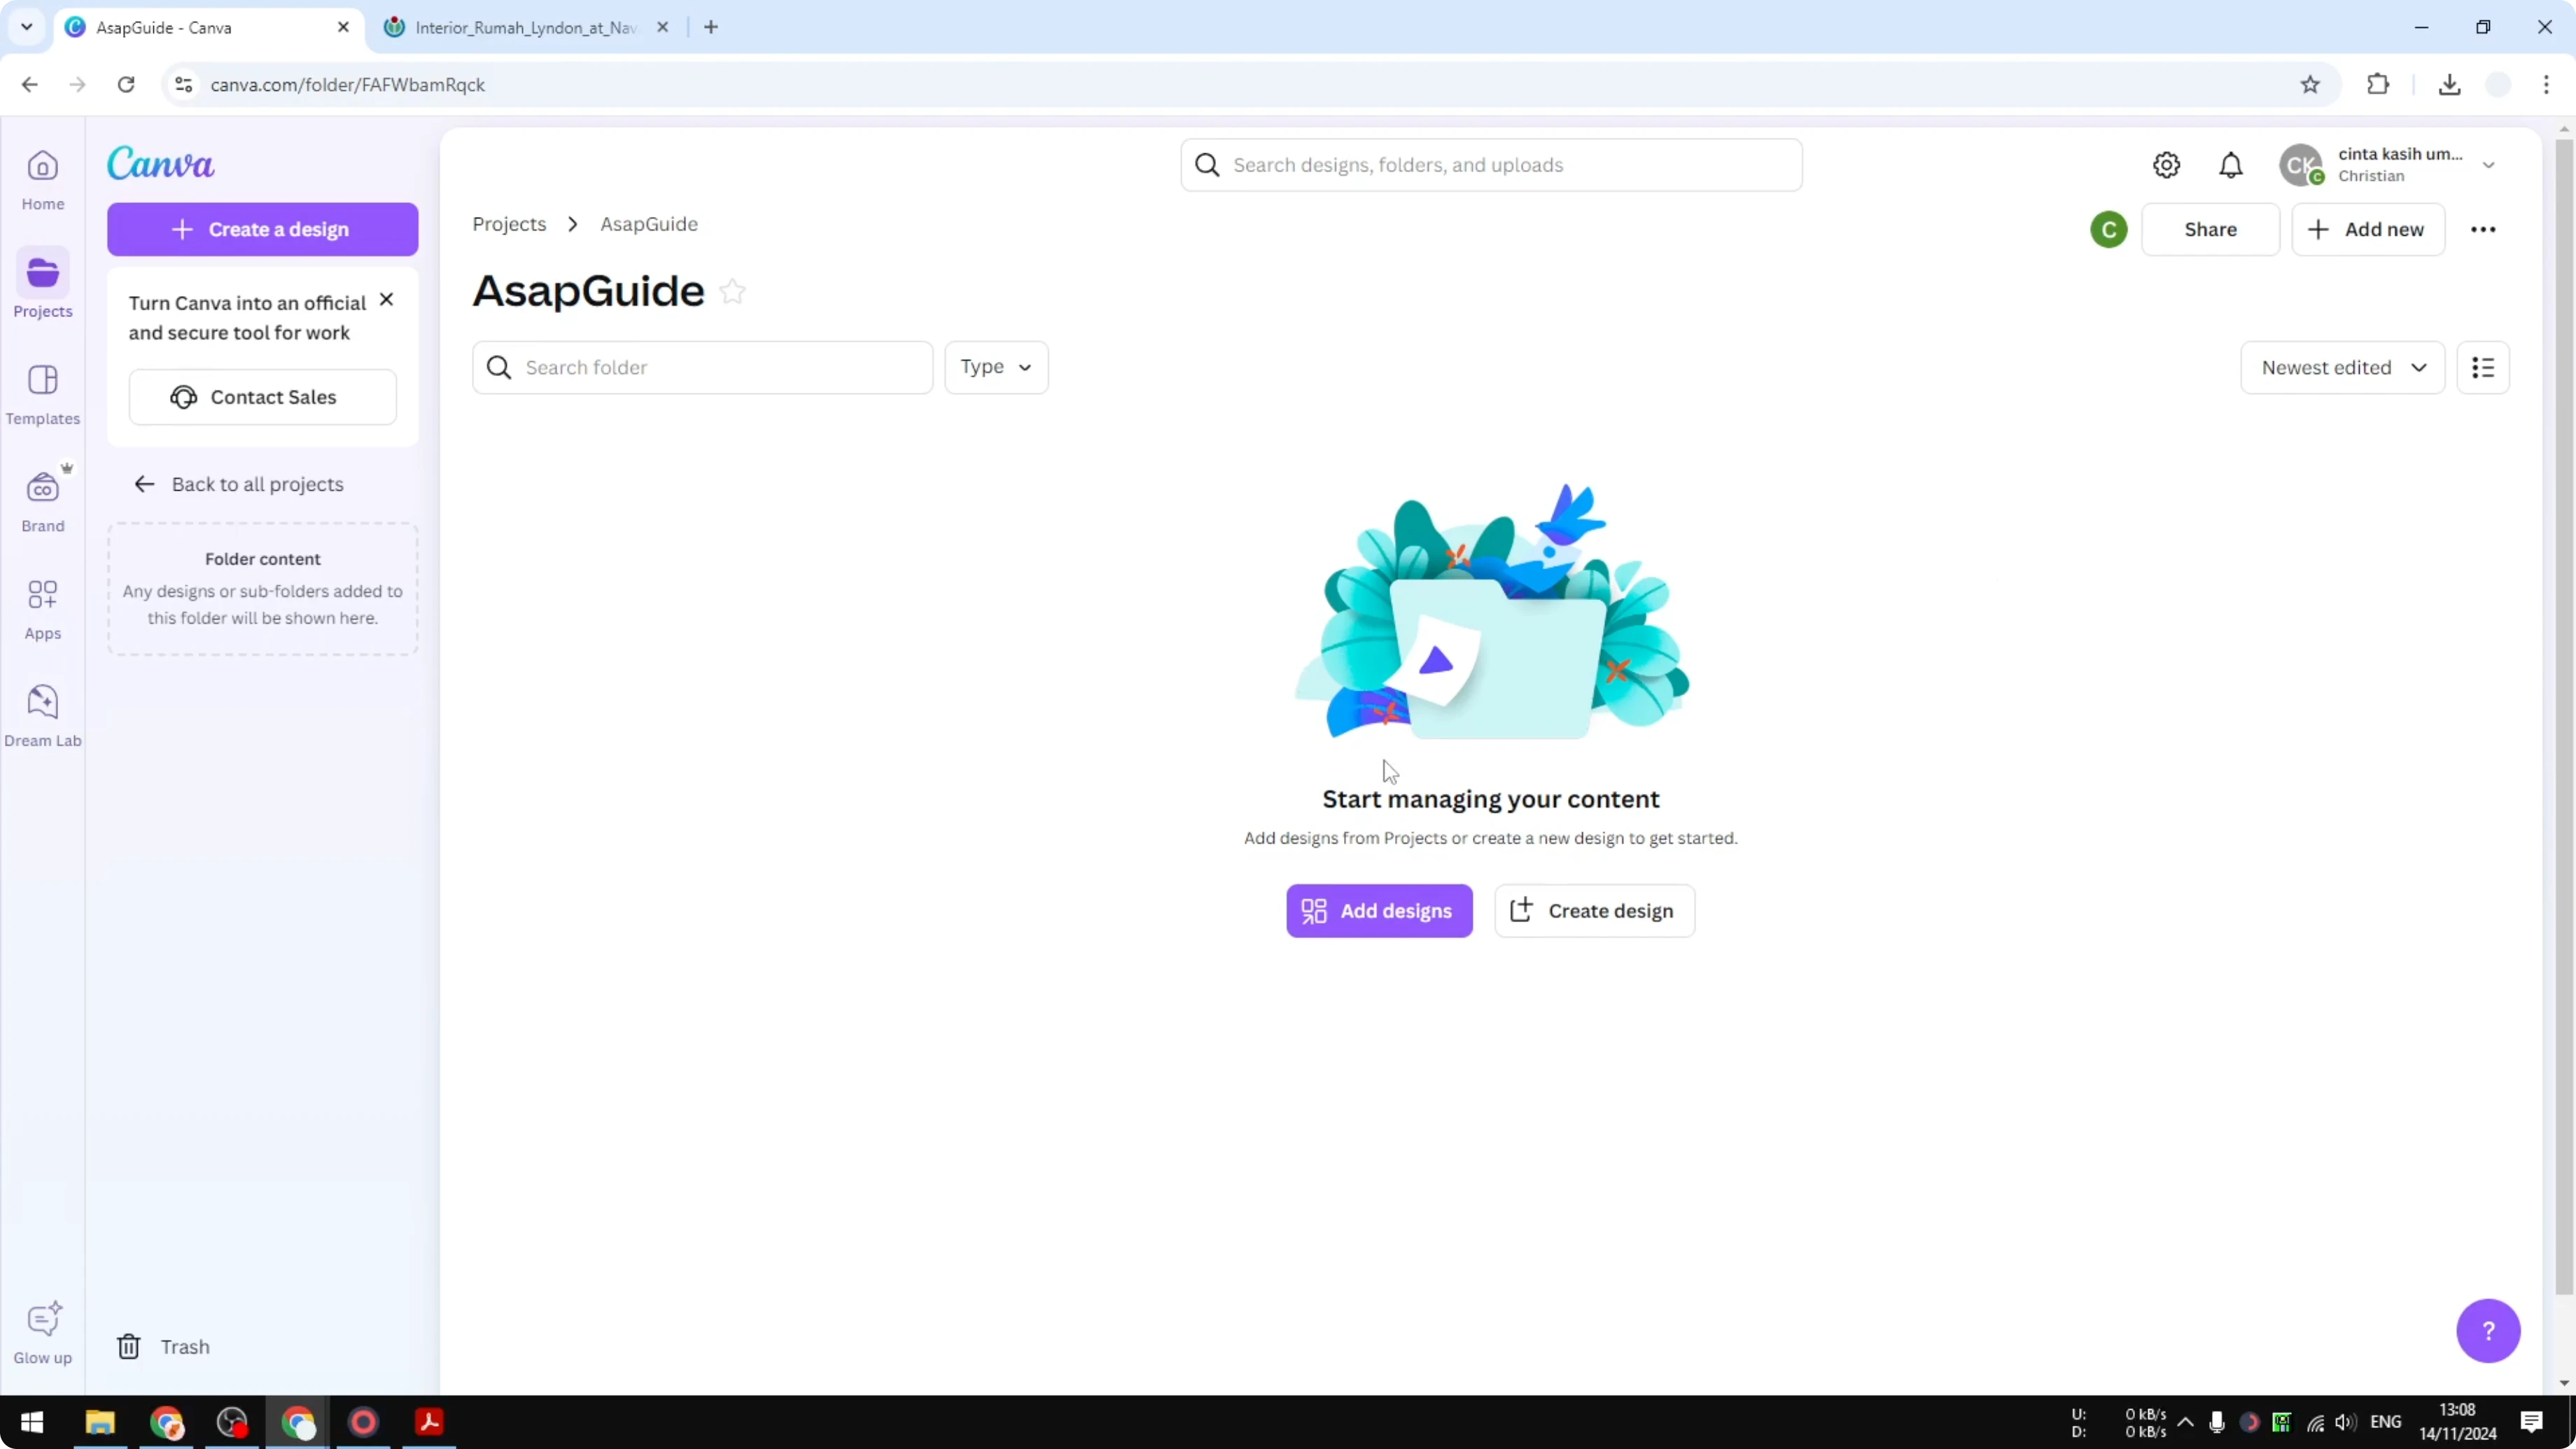
Task: Open the more options three-dot menu
Action: pyautogui.click(x=2484, y=229)
